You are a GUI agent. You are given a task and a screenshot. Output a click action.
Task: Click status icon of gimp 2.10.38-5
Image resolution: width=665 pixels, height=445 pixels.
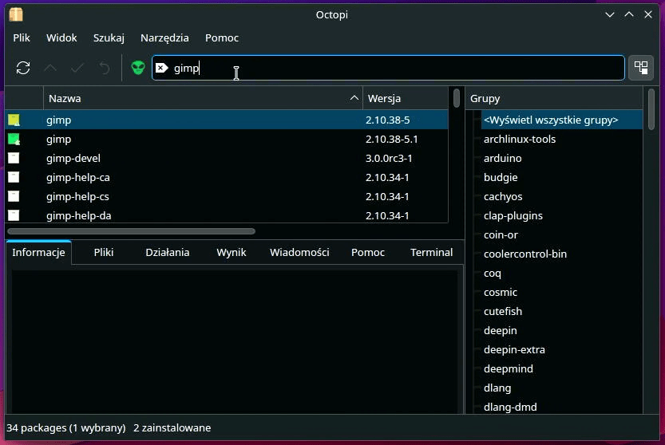click(x=14, y=120)
